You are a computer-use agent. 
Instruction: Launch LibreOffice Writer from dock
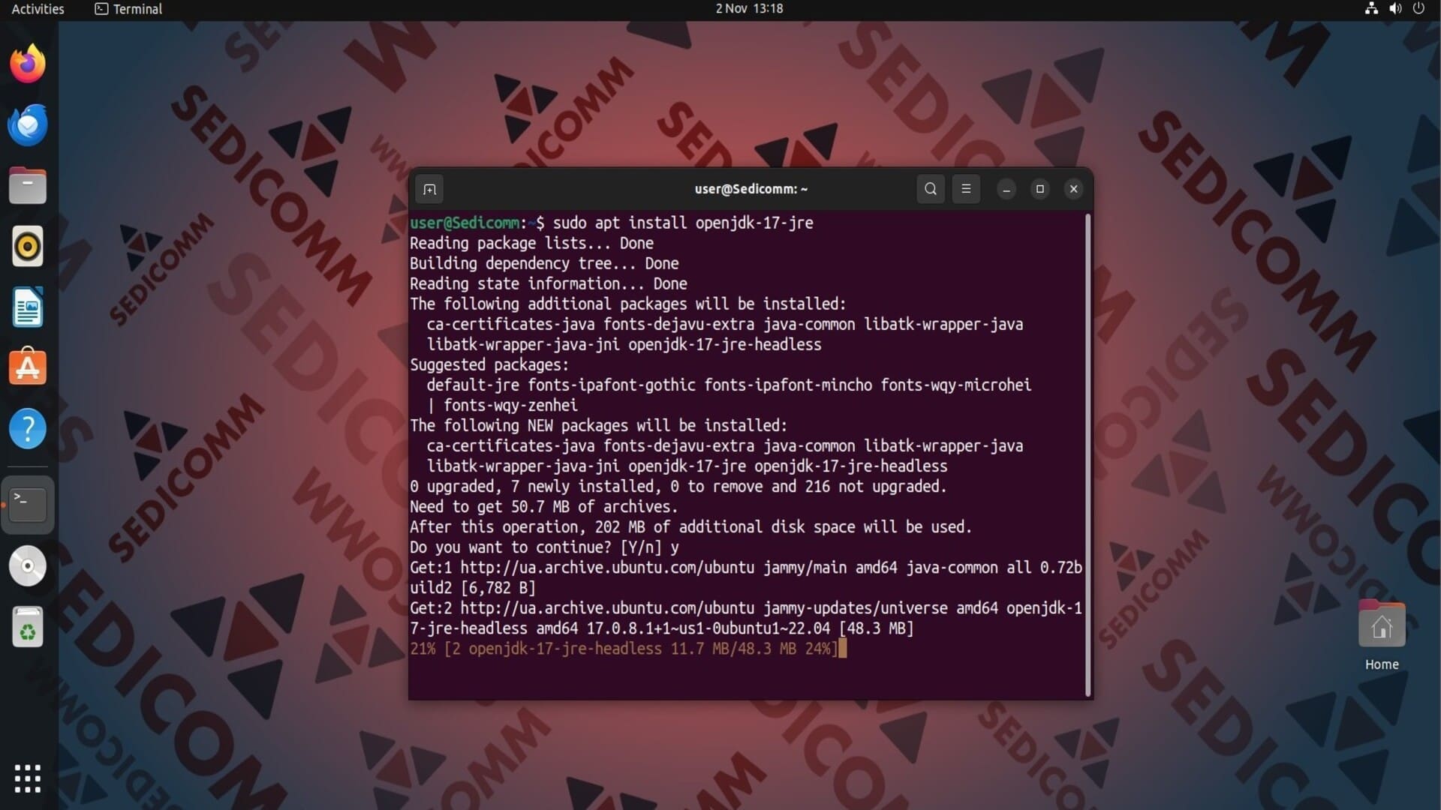[x=28, y=307]
